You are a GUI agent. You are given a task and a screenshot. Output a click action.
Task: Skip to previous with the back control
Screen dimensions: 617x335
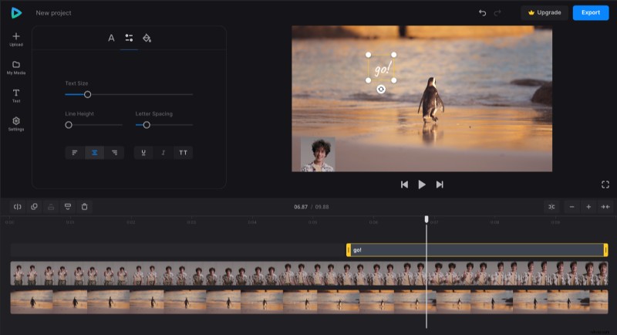pyautogui.click(x=404, y=184)
